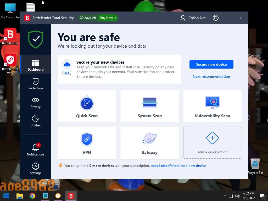Click the Buy Now button
Viewport: 268px width, 201px height.
tap(108, 18)
